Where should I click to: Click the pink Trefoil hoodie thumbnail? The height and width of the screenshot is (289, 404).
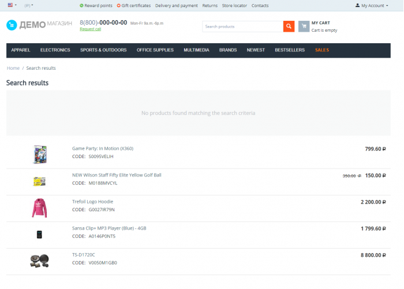pos(39,208)
